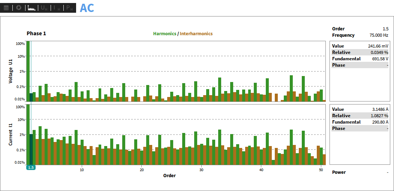The image size is (394, 191).
Task: Select the 1.5 order cursor marker
Action: pyautogui.click(x=31, y=168)
